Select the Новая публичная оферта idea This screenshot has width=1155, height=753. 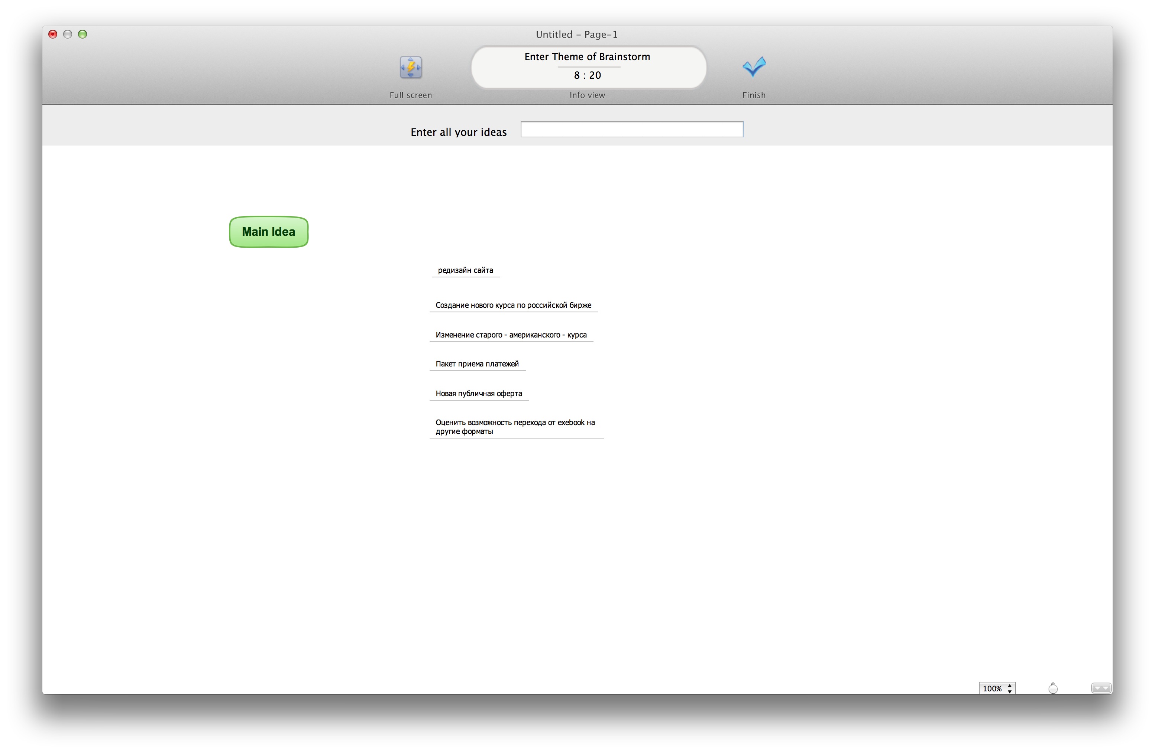point(479,393)
